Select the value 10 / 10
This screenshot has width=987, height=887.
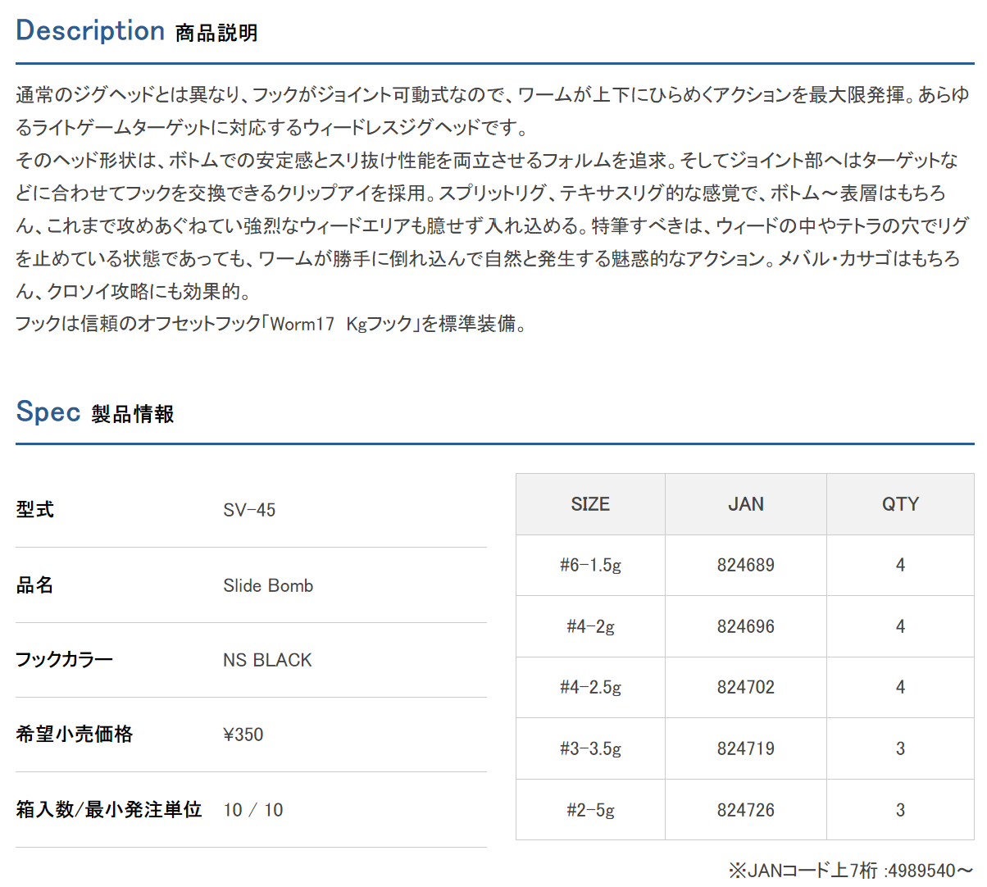tap(253, 810)
